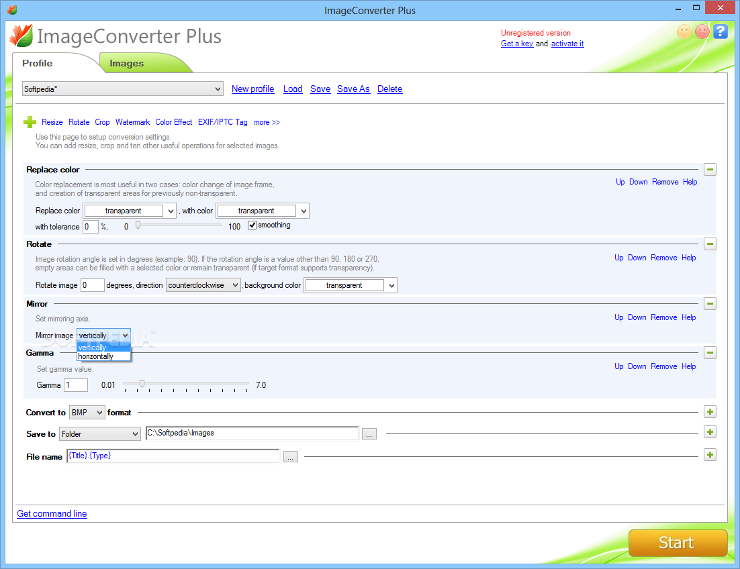Expand the File name options
This screenshot has width=740, height=569.
710,454
